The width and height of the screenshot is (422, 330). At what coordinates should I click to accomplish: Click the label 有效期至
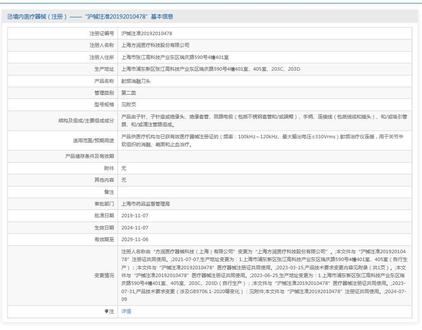tap(104, 239)
